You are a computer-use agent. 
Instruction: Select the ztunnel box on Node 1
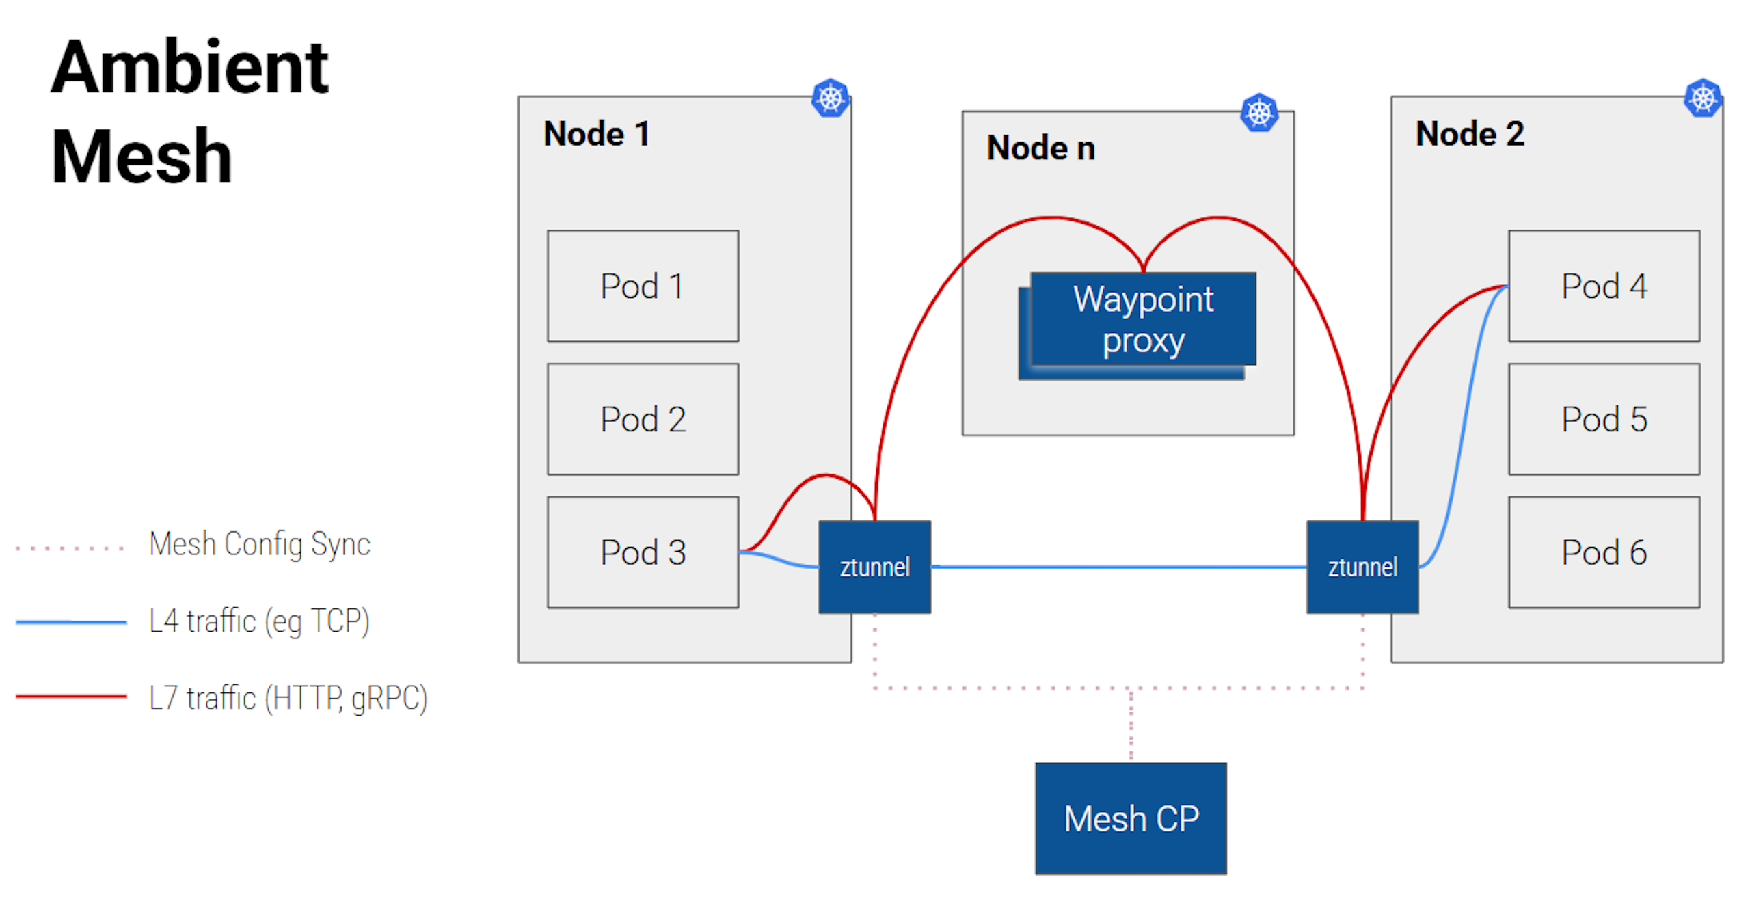[x=874, y=567]
